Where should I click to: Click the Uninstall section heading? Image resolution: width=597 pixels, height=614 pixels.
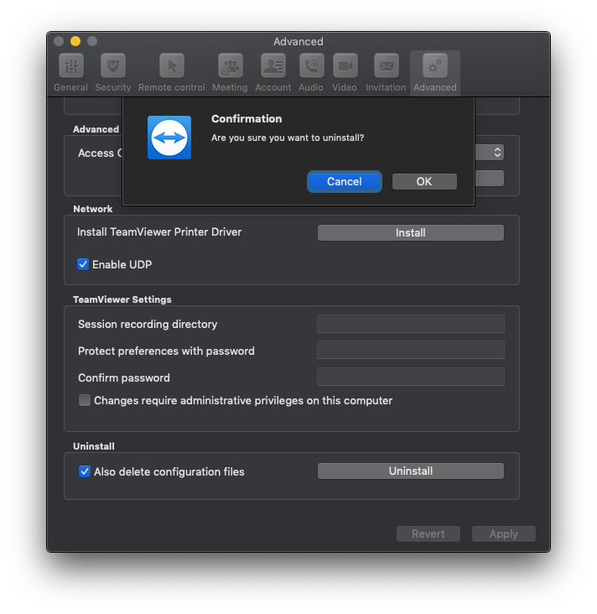pyautogui.click(x=94, y=446)
